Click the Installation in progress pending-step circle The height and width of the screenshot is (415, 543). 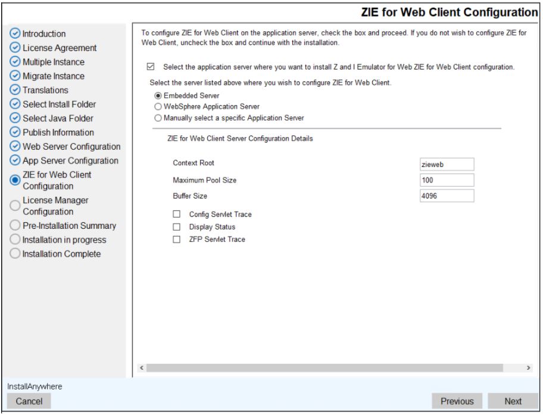coord(15,240)
